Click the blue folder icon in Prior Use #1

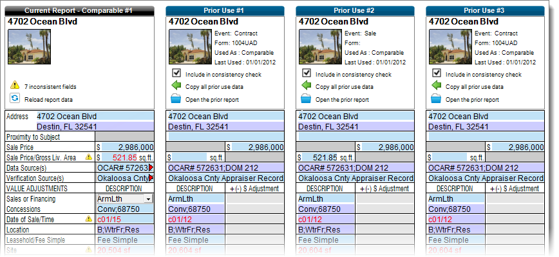click(x=176, y=99)
